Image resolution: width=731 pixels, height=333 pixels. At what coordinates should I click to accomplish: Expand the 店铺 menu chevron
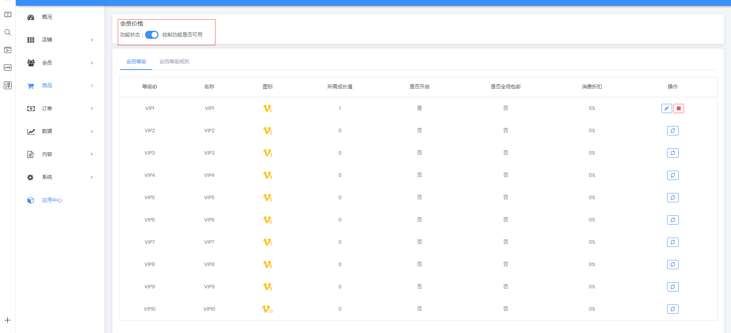pyautogui.click(x=92, y=40)
